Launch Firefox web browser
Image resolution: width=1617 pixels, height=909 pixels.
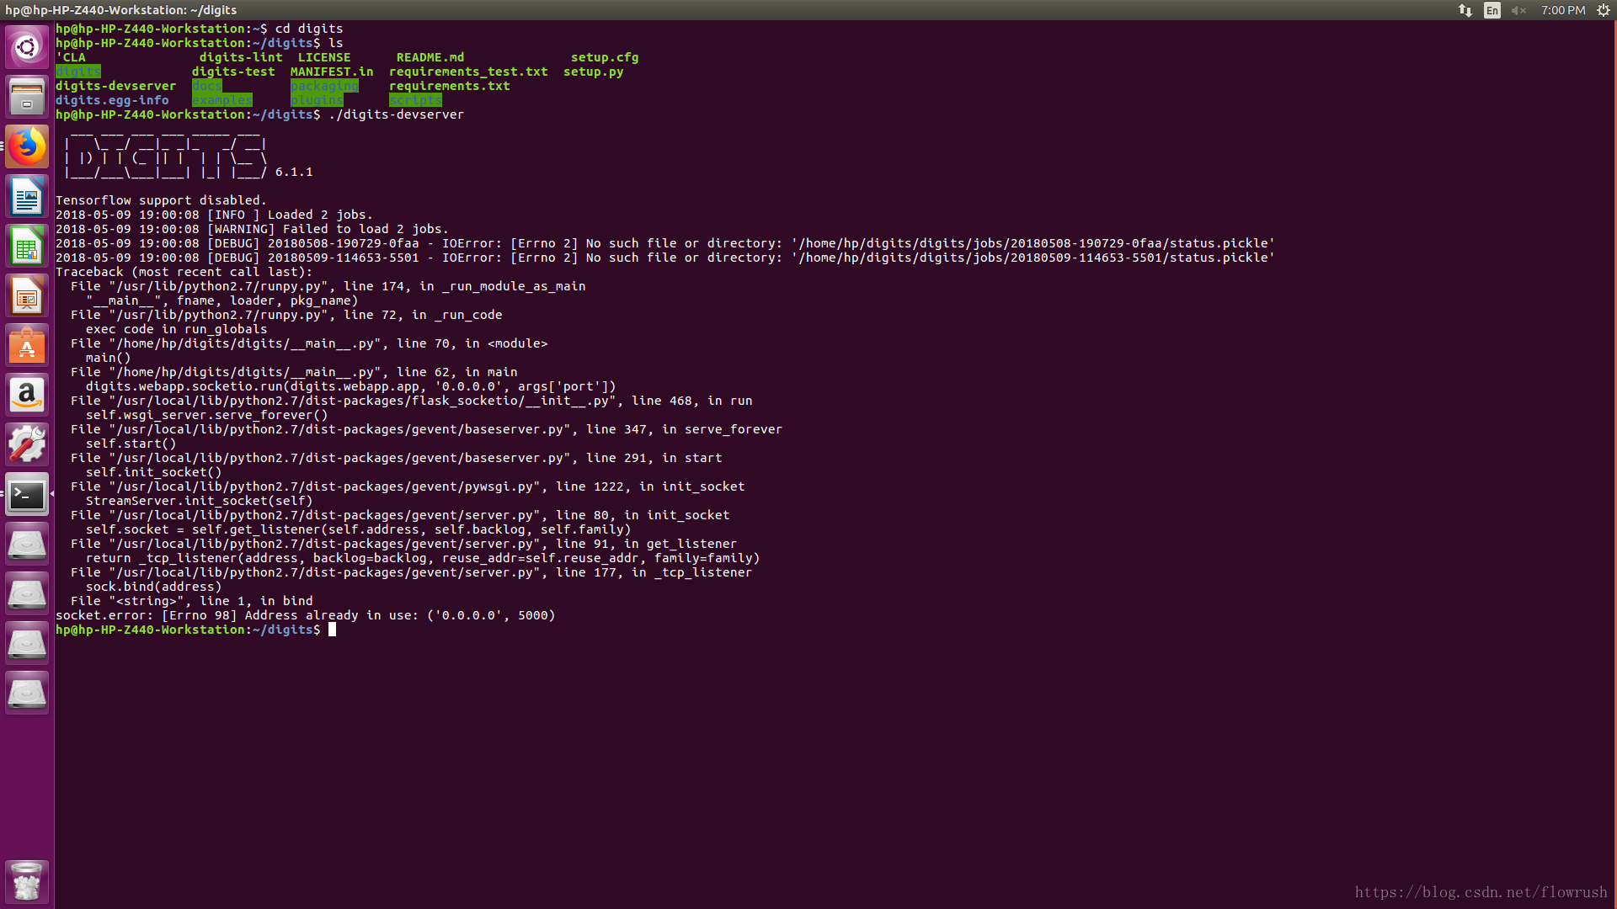[27, 146]
